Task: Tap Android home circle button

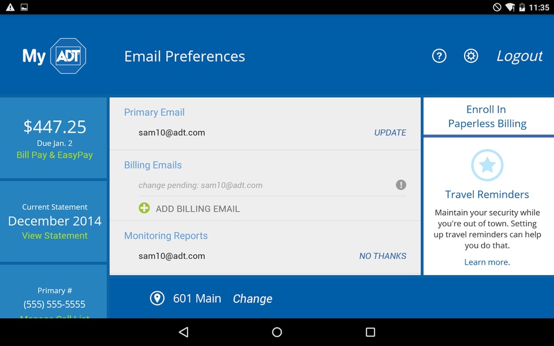Action: [277, 332]
